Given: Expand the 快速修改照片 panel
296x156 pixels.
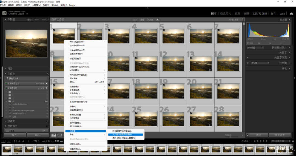Looking at the screenshot, I should pos(290,48).
